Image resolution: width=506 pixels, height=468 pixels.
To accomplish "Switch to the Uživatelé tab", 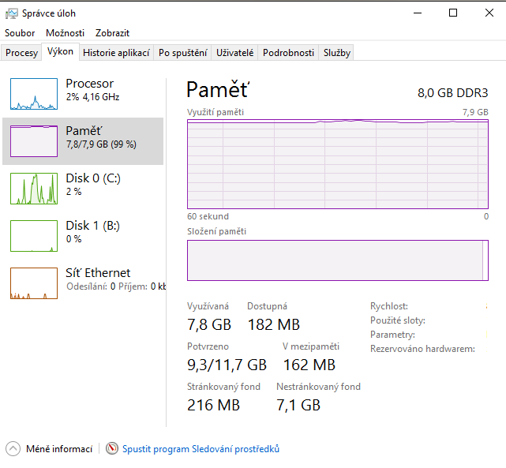I will [235, 53].
